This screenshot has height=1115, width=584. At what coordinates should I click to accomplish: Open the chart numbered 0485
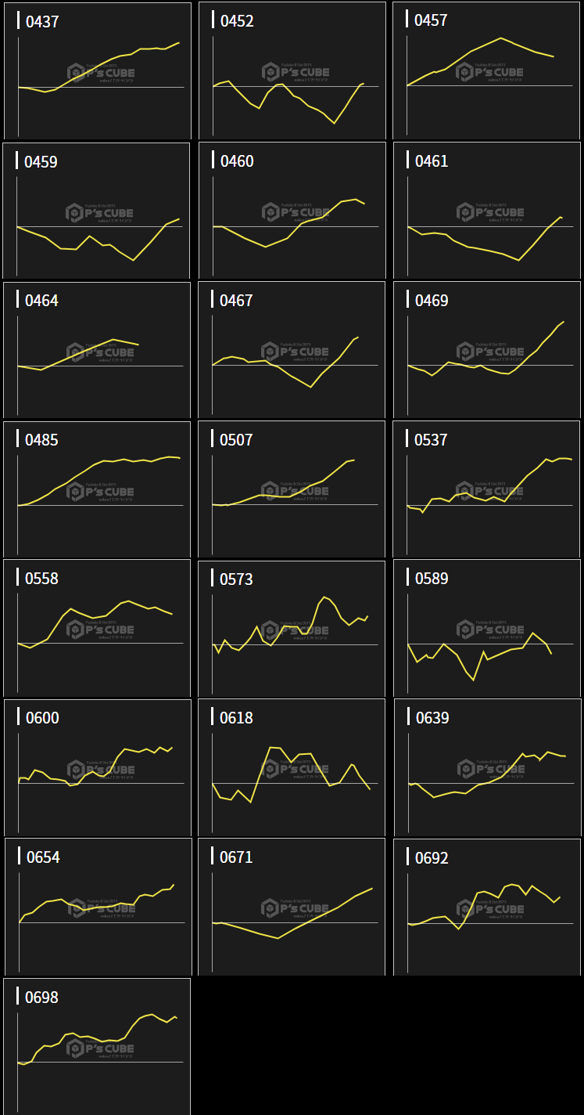point(97,489)
